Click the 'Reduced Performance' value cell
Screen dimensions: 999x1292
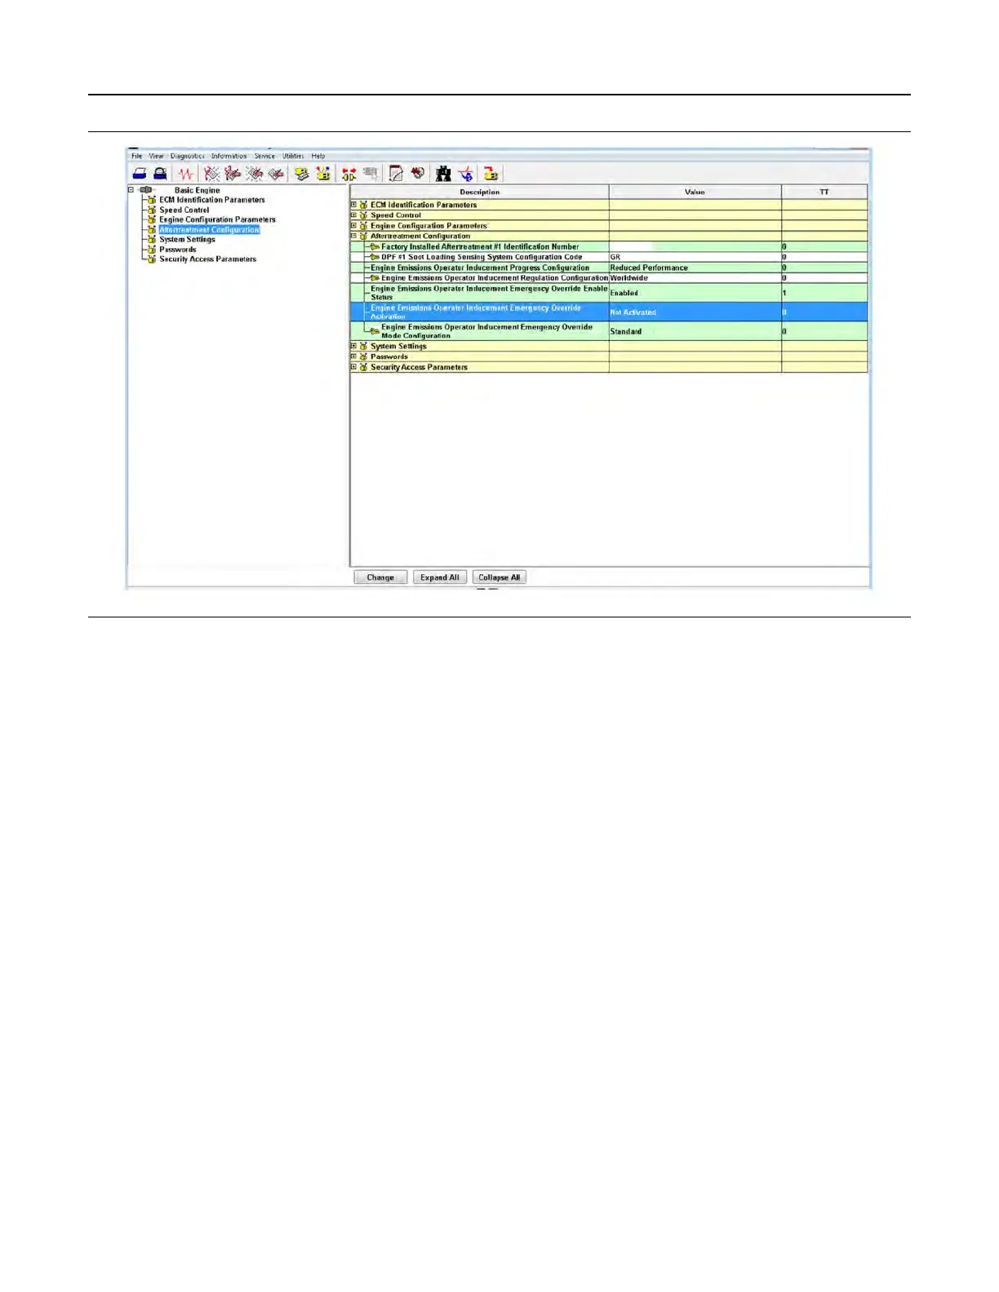pyautogui.click(x=695, y=268)
